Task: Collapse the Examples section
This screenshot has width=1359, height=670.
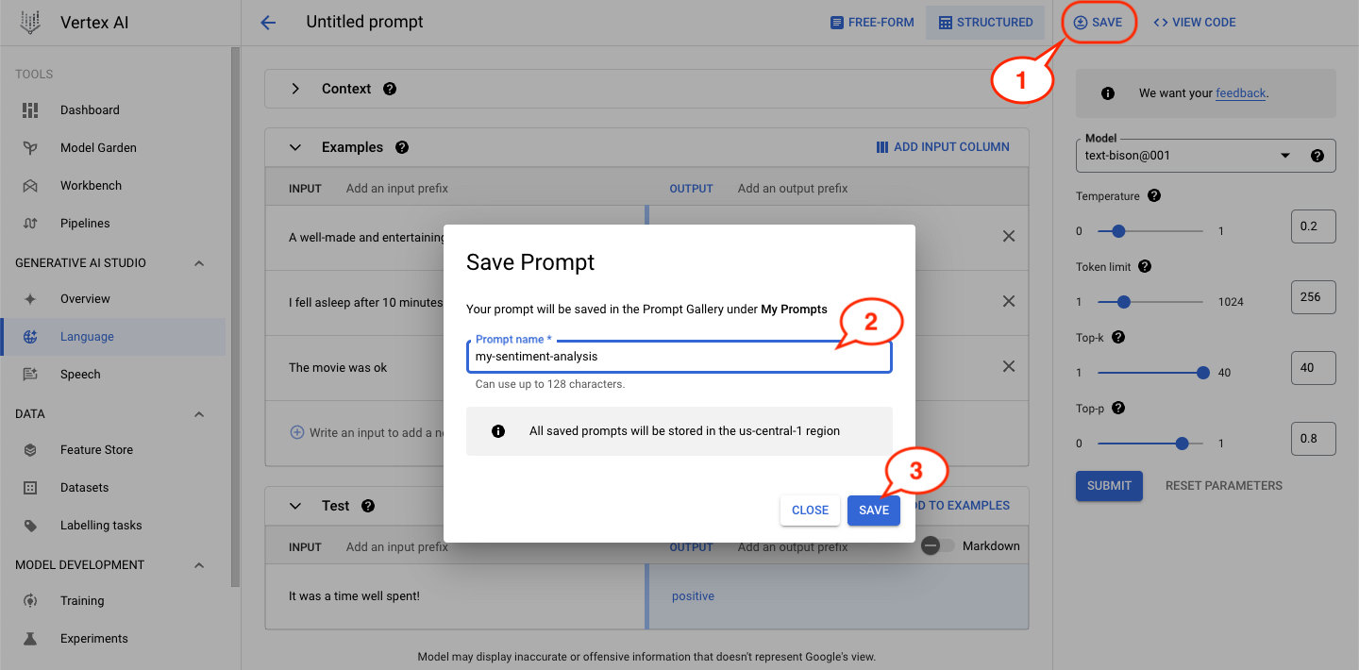Action: pyautogui.click(x=295, y=147)
